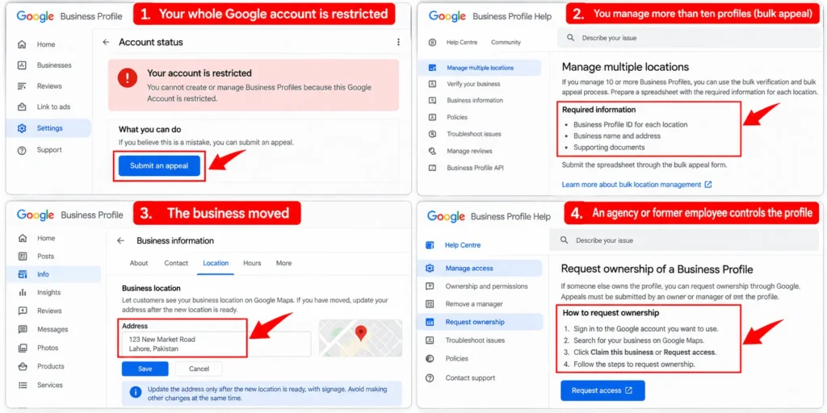This screenshot has height=413, width=827.
Task: Open the Settings gear icon
Action: [x=22, y=128]
